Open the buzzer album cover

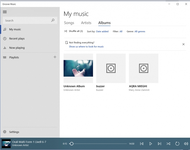[x=111, y=68]
